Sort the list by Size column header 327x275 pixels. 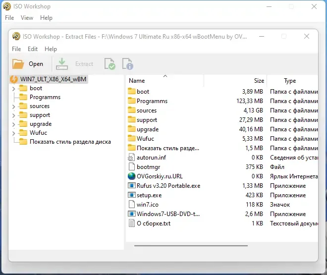[235, 80]
